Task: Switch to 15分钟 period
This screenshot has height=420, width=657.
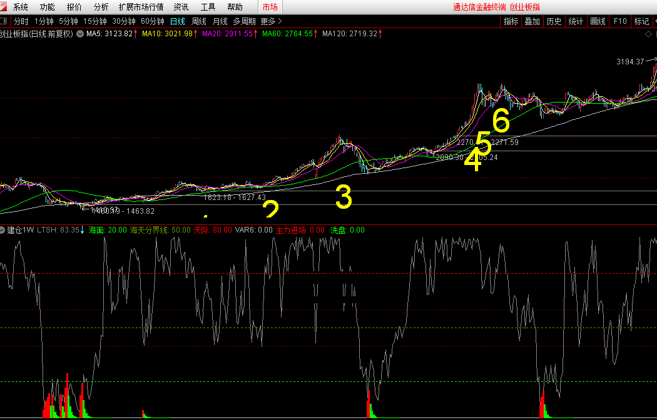Action: tap(95, 21)
